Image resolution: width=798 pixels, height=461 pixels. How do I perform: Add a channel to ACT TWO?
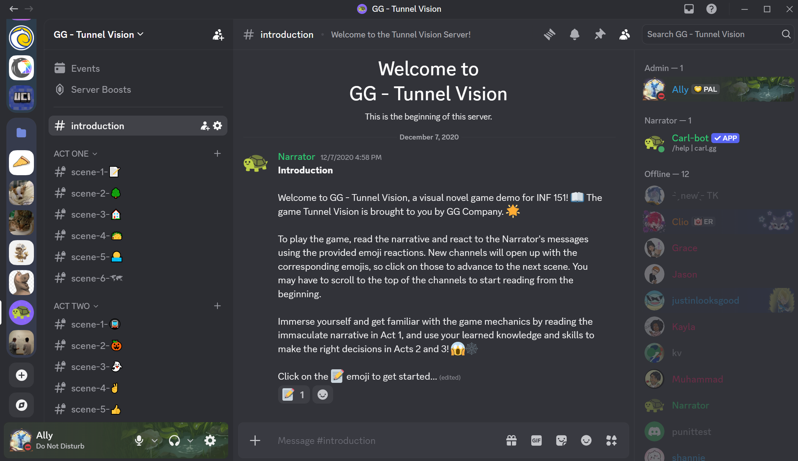click(217, 306)
